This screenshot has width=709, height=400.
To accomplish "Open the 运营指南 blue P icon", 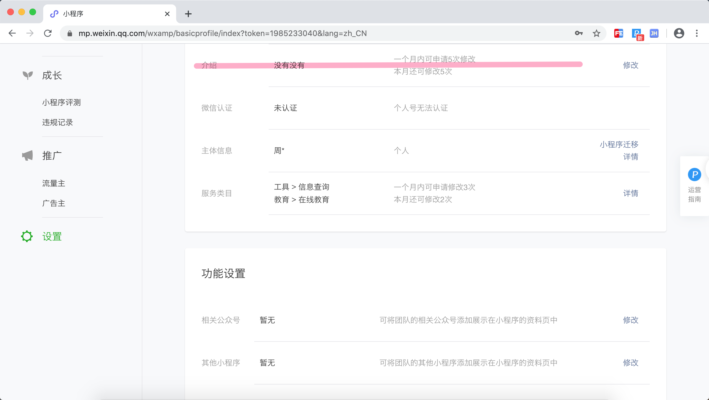I will [694, 175].
